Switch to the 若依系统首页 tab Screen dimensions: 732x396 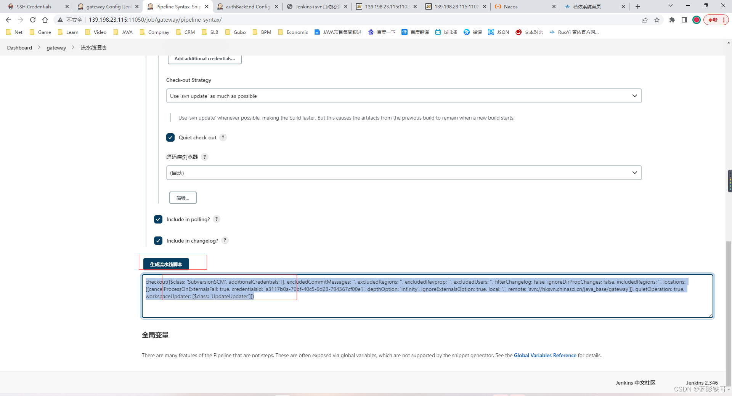click(594, 6)
